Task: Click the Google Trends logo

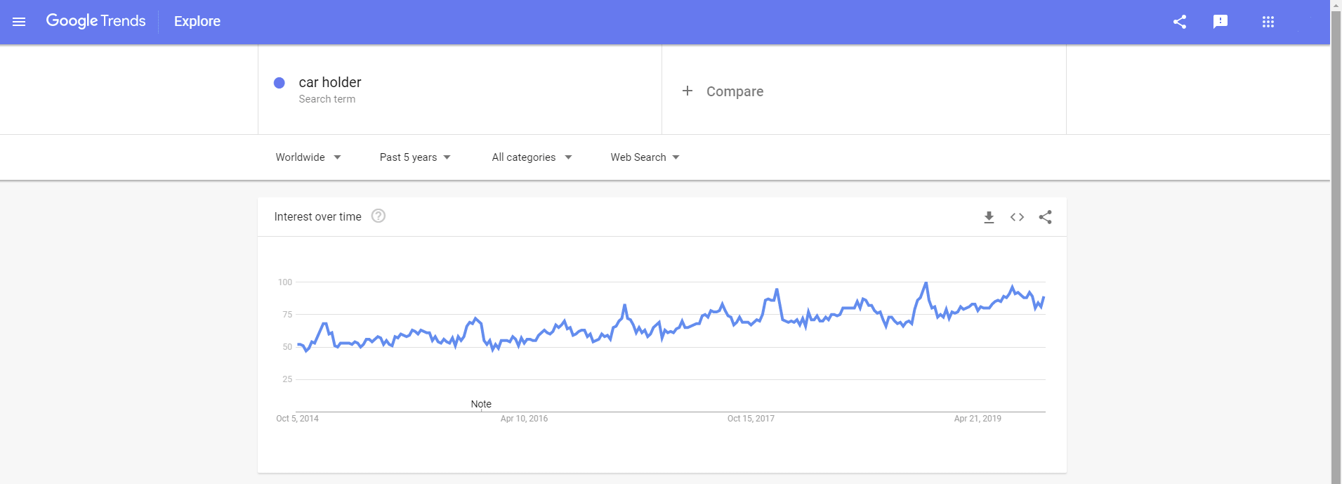Action: [x=96, y=21]
